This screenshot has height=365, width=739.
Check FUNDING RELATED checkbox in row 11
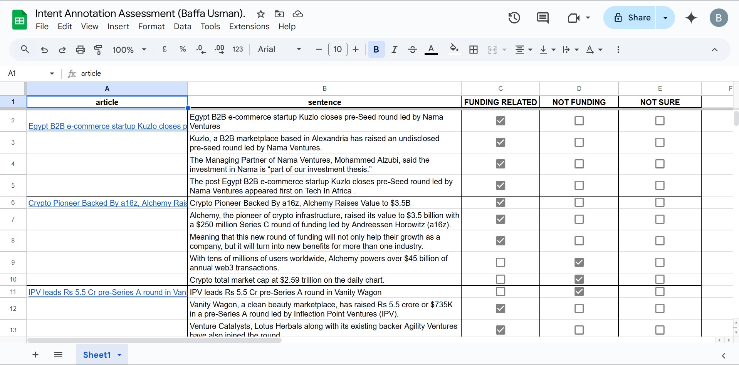coord(500,292)
